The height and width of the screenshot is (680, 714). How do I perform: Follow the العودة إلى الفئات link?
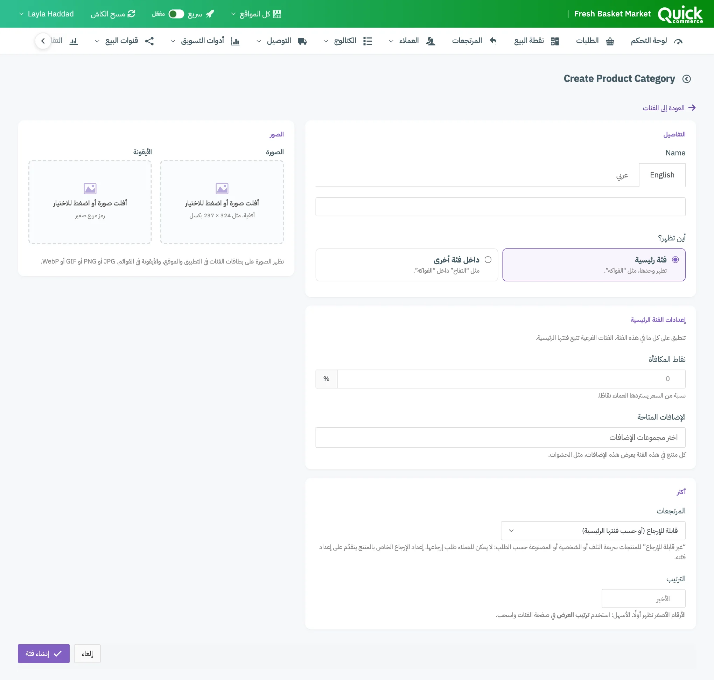pos(669,108)
